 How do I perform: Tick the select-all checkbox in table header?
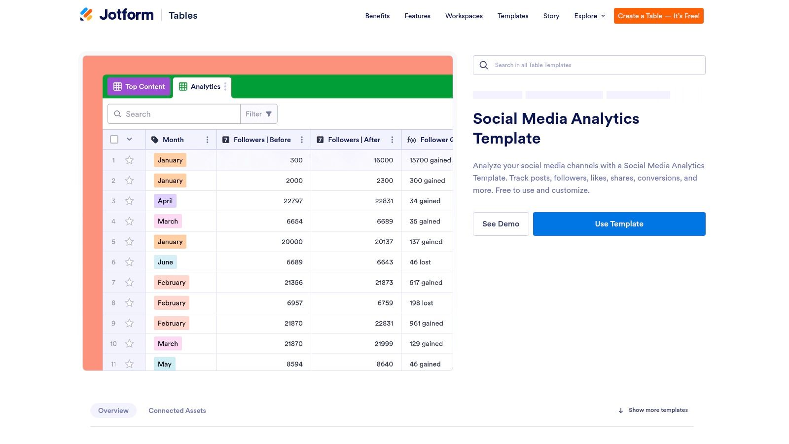coord(114,140)
